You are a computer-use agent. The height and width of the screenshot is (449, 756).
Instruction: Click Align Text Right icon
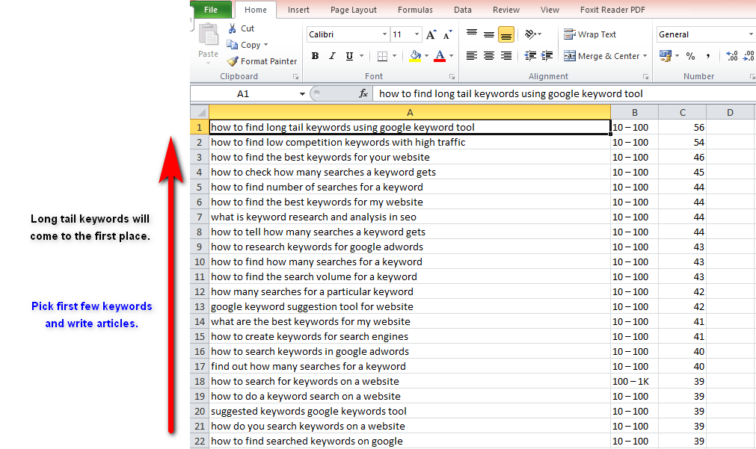[505, 56]
